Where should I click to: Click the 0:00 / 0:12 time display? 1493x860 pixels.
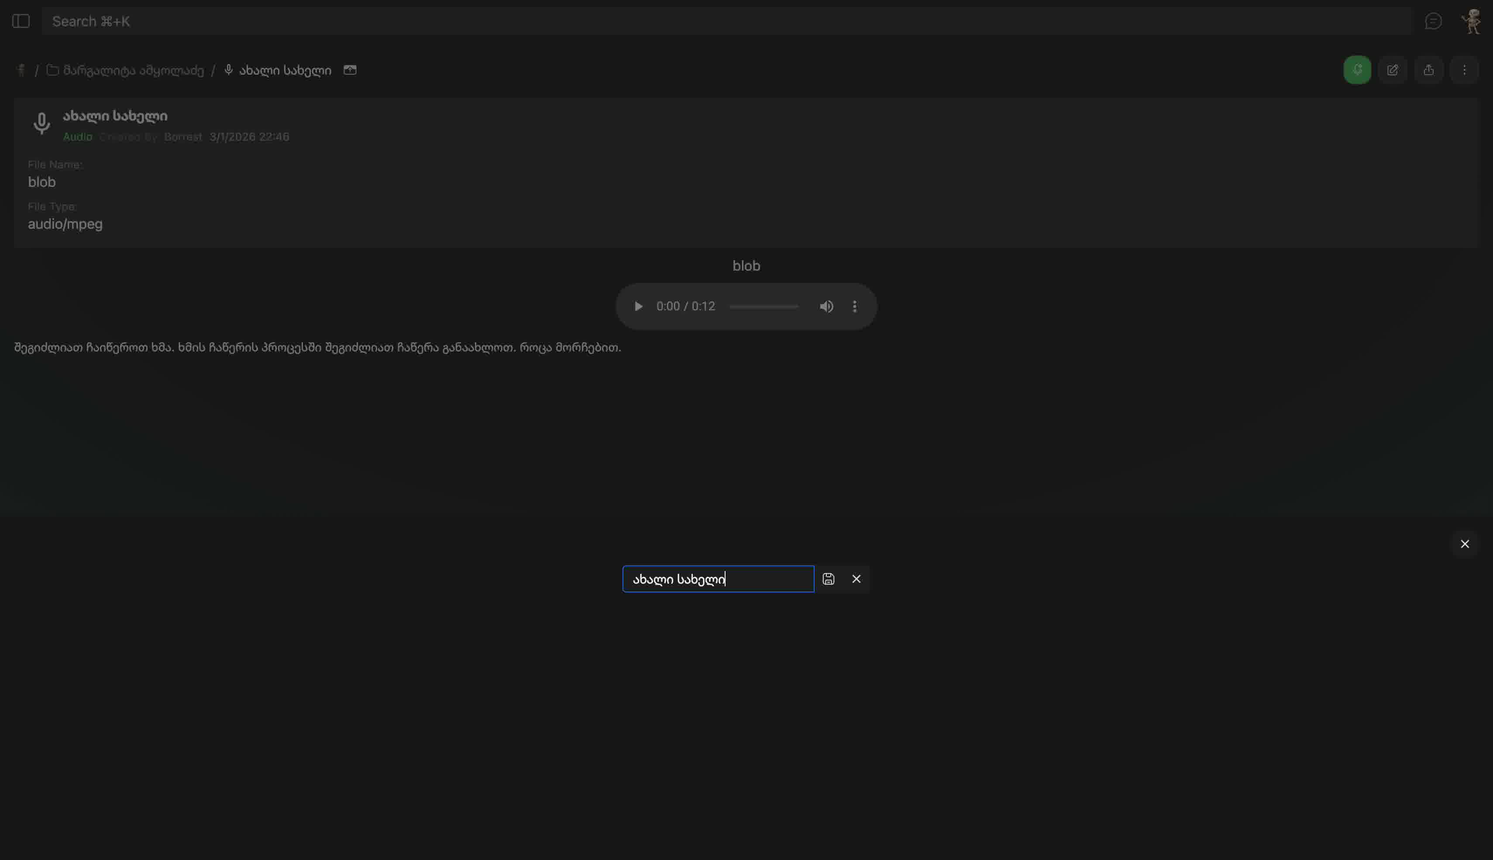tap(686, 306)
